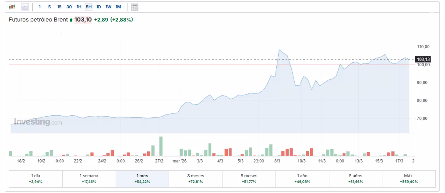This screenshot has width=445, height=193.
Task: Select the area chart type icon
Action: (25, 7)
